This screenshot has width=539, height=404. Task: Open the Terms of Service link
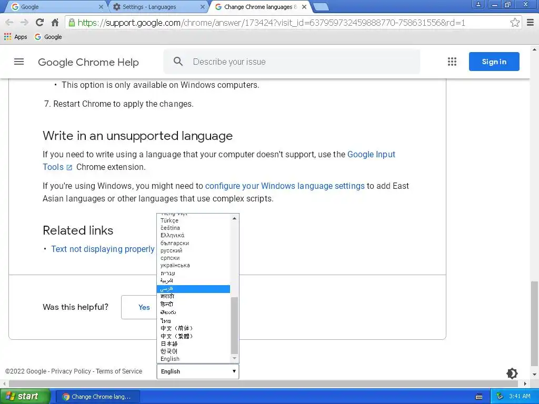pyautogui.click(x=119, y=371)
